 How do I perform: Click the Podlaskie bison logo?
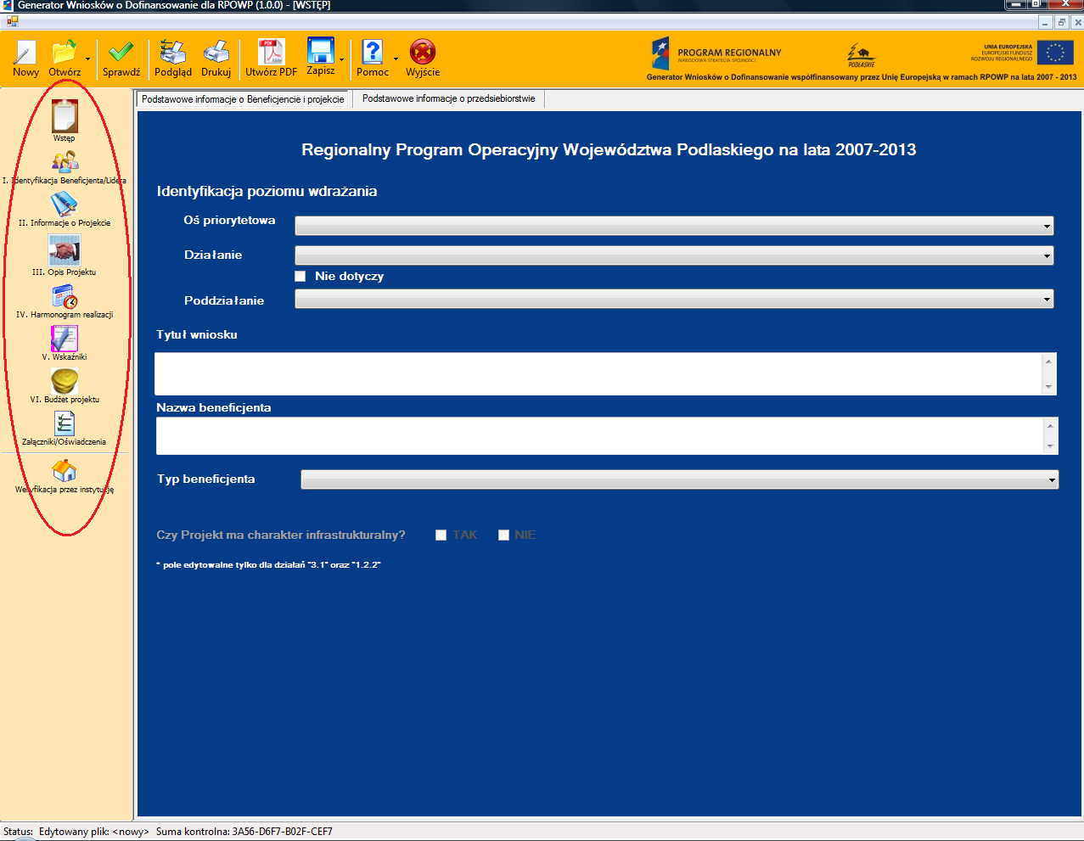click(861, 55)
